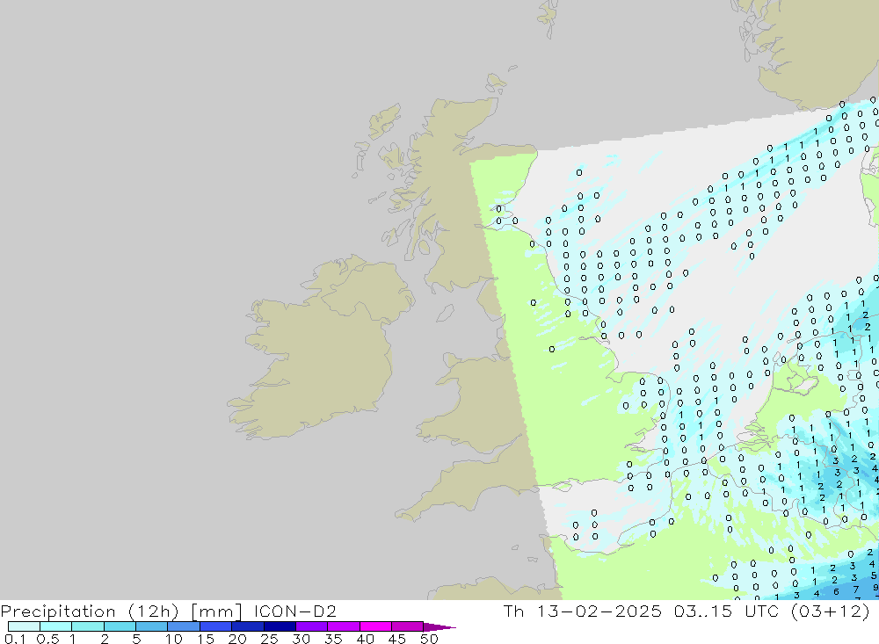
Task: Click the legend label '15'
Action: (x=206, y=639)
